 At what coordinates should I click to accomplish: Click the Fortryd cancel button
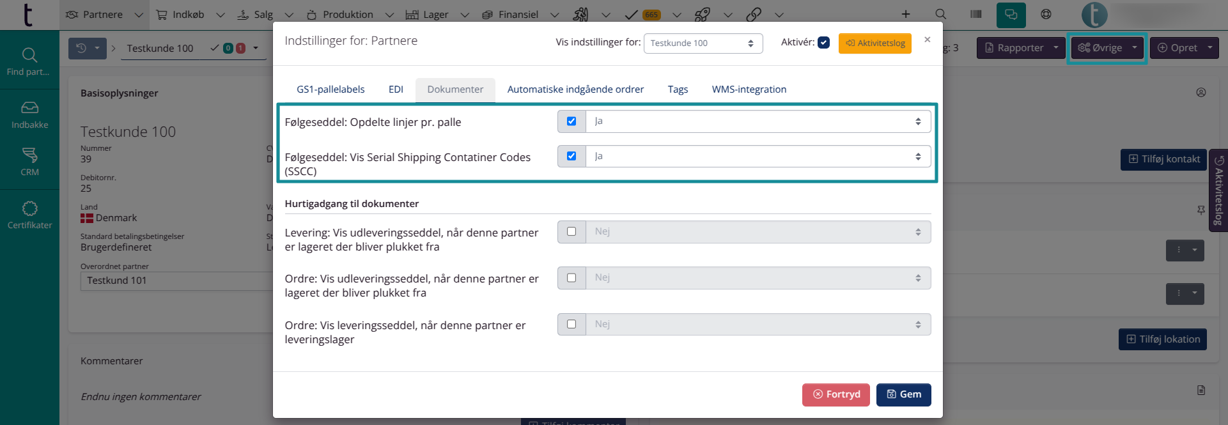pos(836,394)
